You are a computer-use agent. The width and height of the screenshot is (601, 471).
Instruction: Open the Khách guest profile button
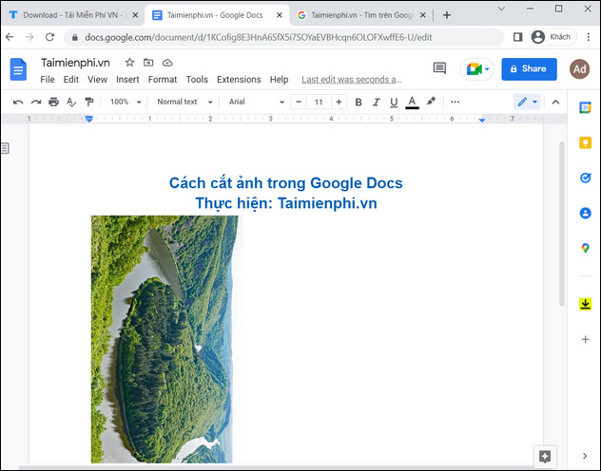[553, 37]
